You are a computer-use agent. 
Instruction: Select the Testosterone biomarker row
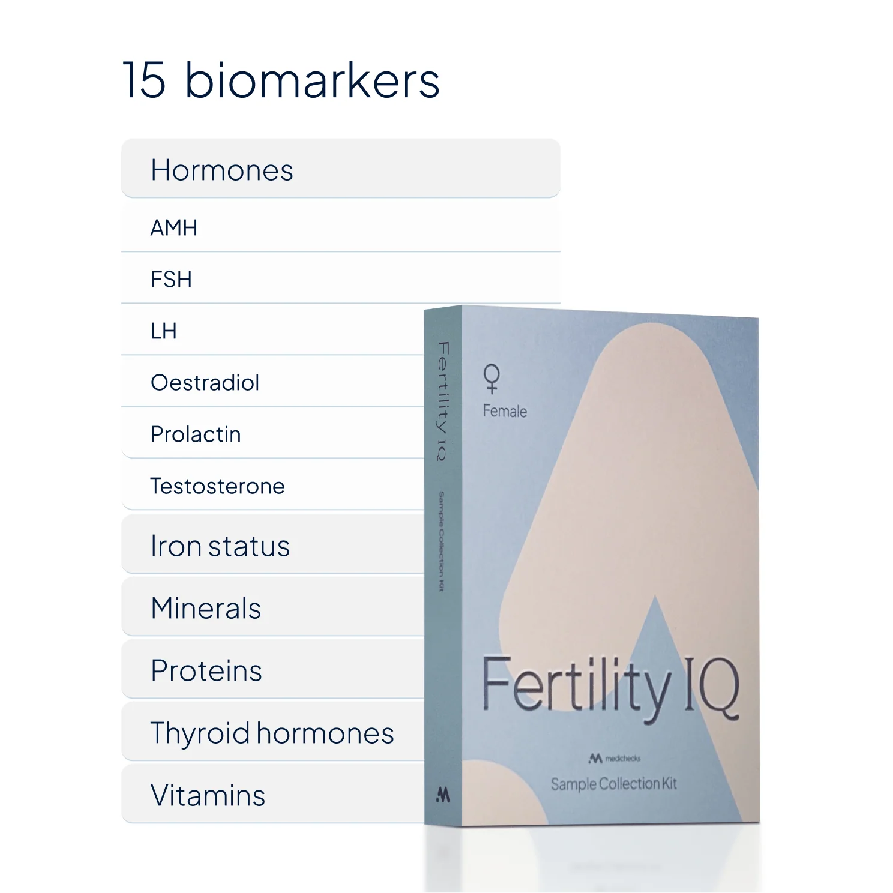273,486
